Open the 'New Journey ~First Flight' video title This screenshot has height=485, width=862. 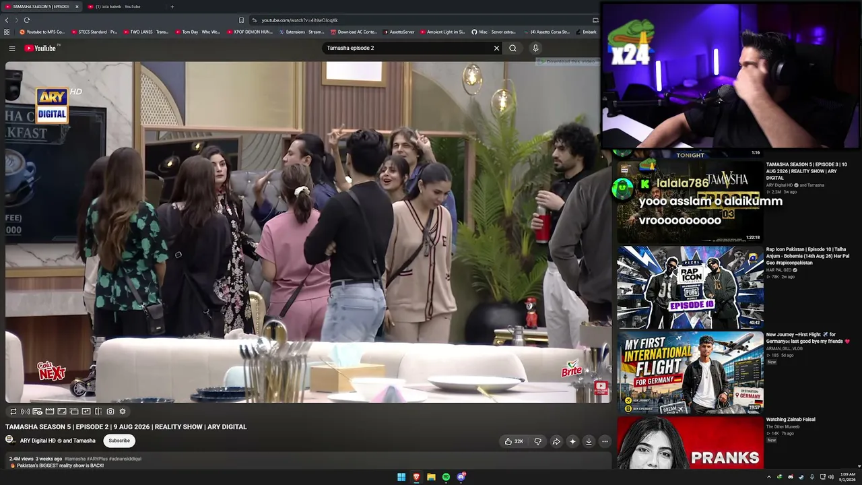coord(808,338)
